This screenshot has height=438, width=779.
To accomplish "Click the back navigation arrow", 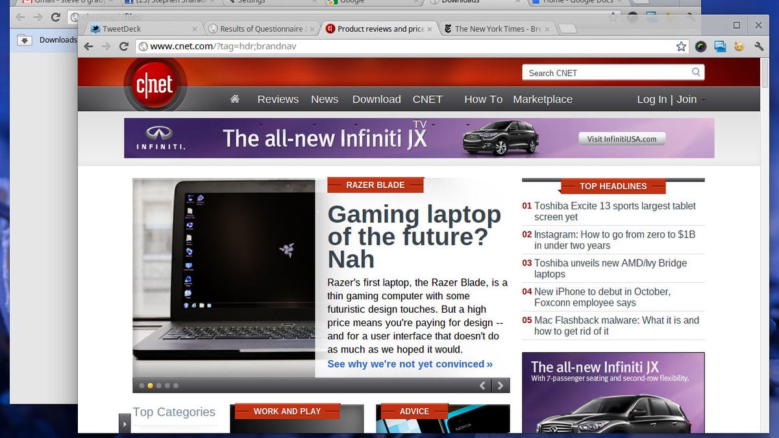I will tap(88, 47).
